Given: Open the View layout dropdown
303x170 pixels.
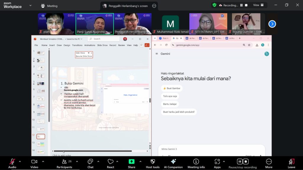Looking at the screenshot, I should [x=258, y=5].
